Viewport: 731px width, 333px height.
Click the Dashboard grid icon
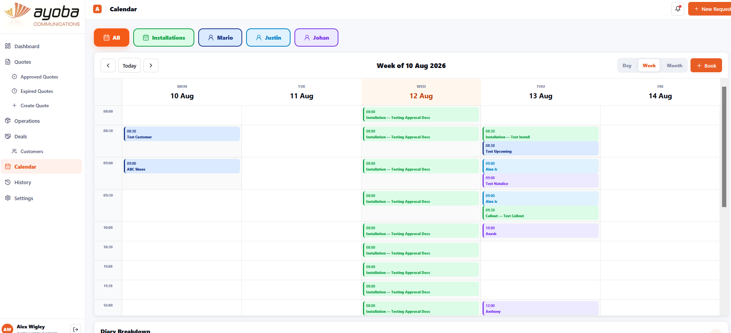8,46
